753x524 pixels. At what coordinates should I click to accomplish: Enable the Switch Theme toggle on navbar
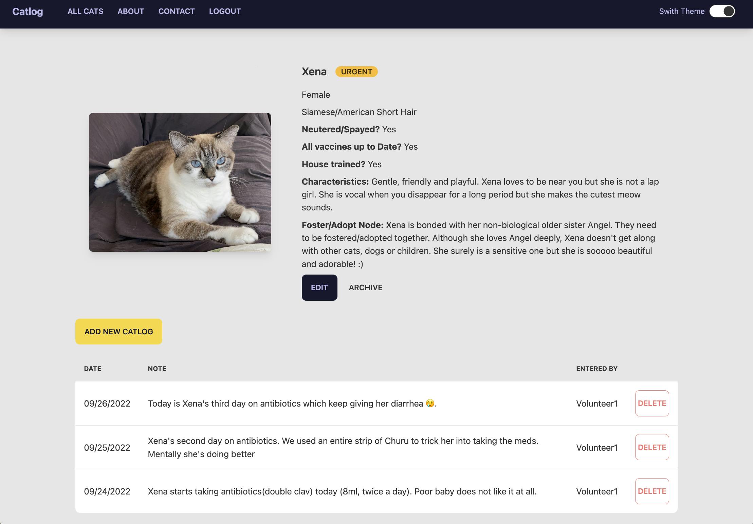point(723,10)
